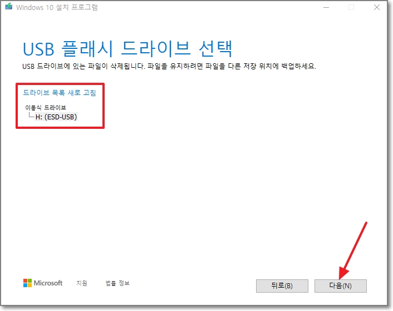393x311 pixels.
Task: Go back with the 뒤로(B) button
Action: (x=282, y=286)
